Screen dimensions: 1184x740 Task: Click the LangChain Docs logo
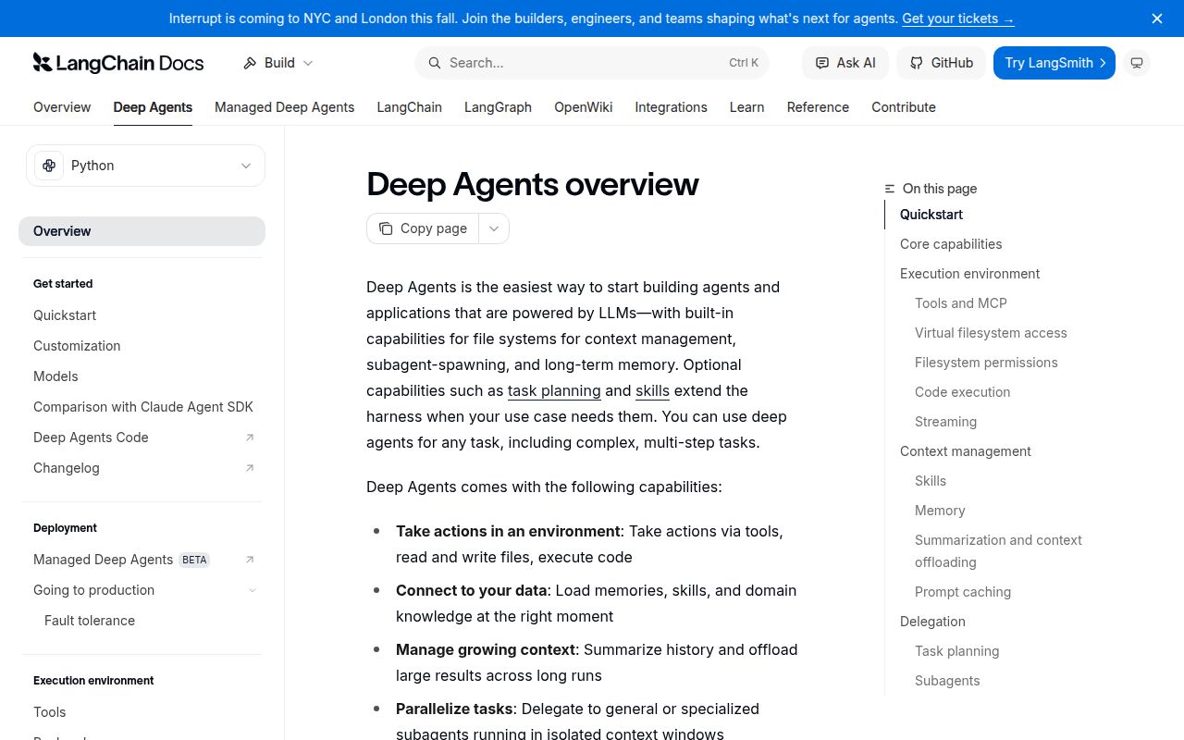(x=118, y=63)
